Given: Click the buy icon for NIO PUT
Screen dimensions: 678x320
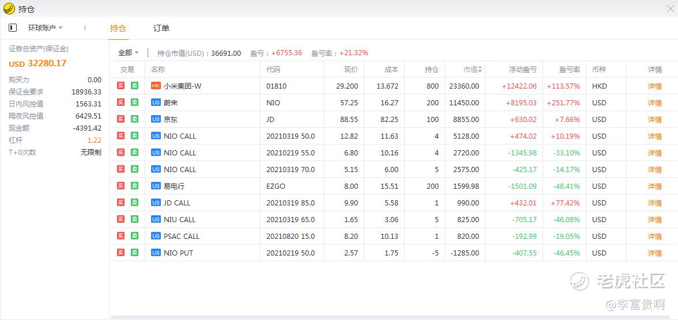Looking at the screenshot, I should tap(120, 253).
